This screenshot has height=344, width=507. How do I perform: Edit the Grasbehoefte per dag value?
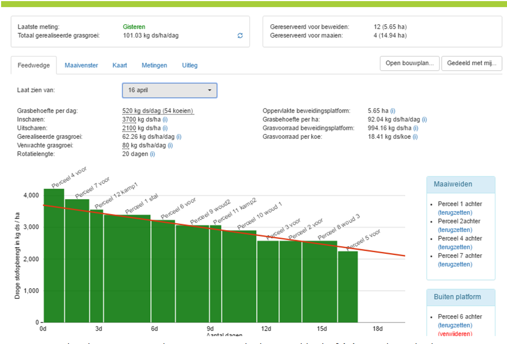[158, 111]
